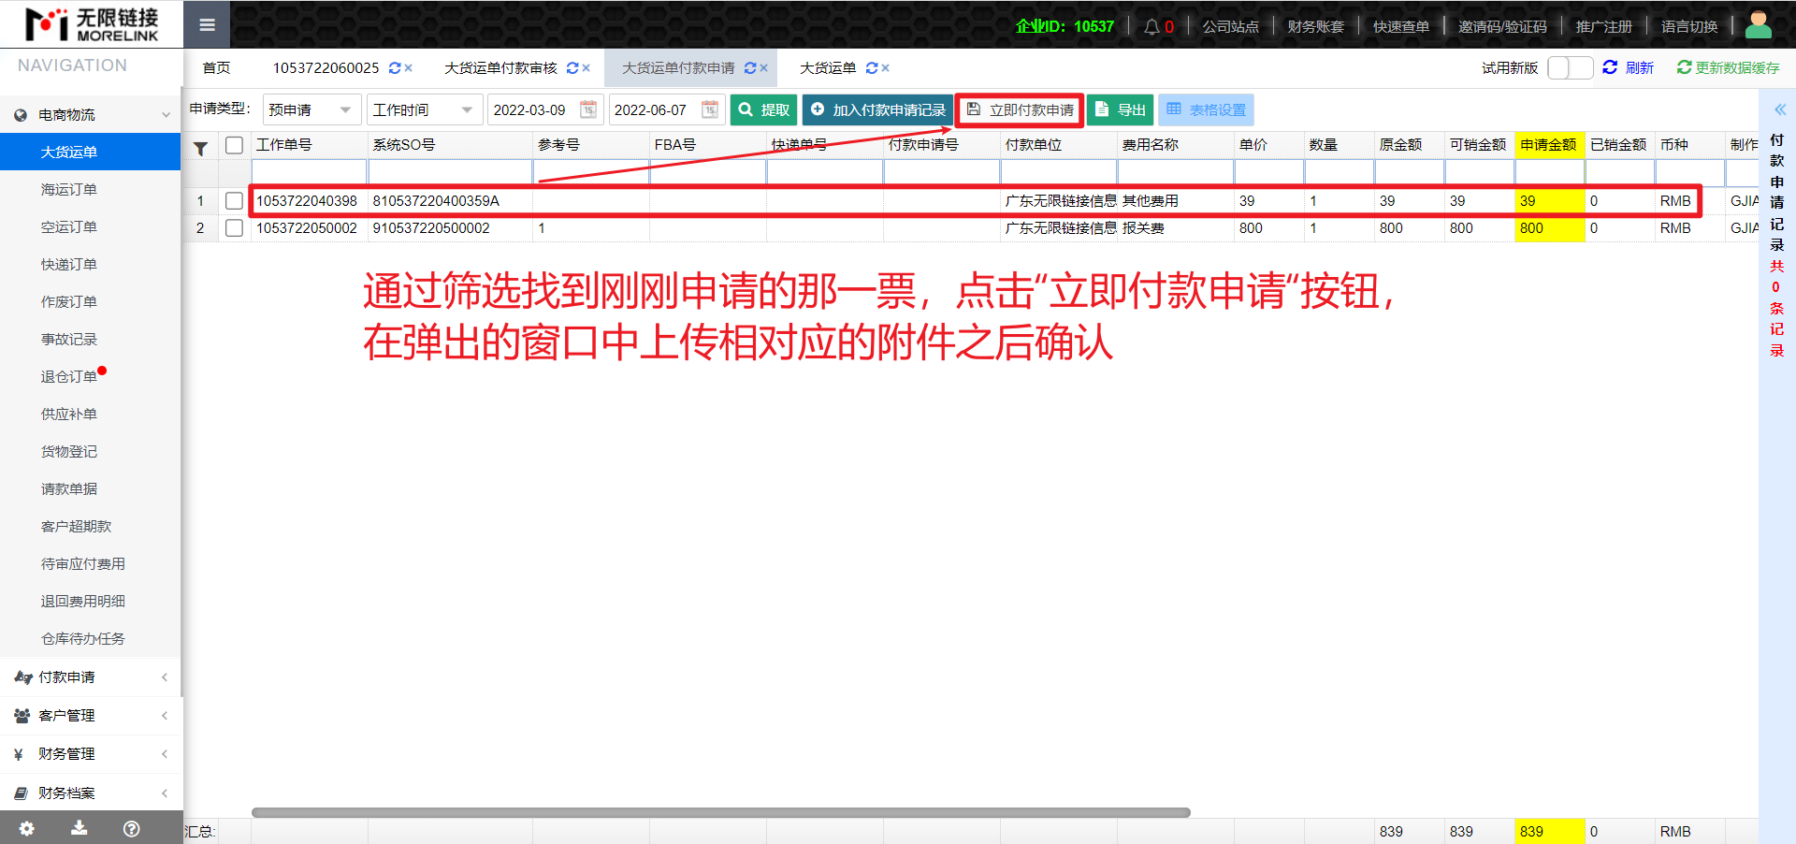Click the MORELINK logo
Image resolution: width=1796 pixels, height=844 pixels.
click(91, 24)
